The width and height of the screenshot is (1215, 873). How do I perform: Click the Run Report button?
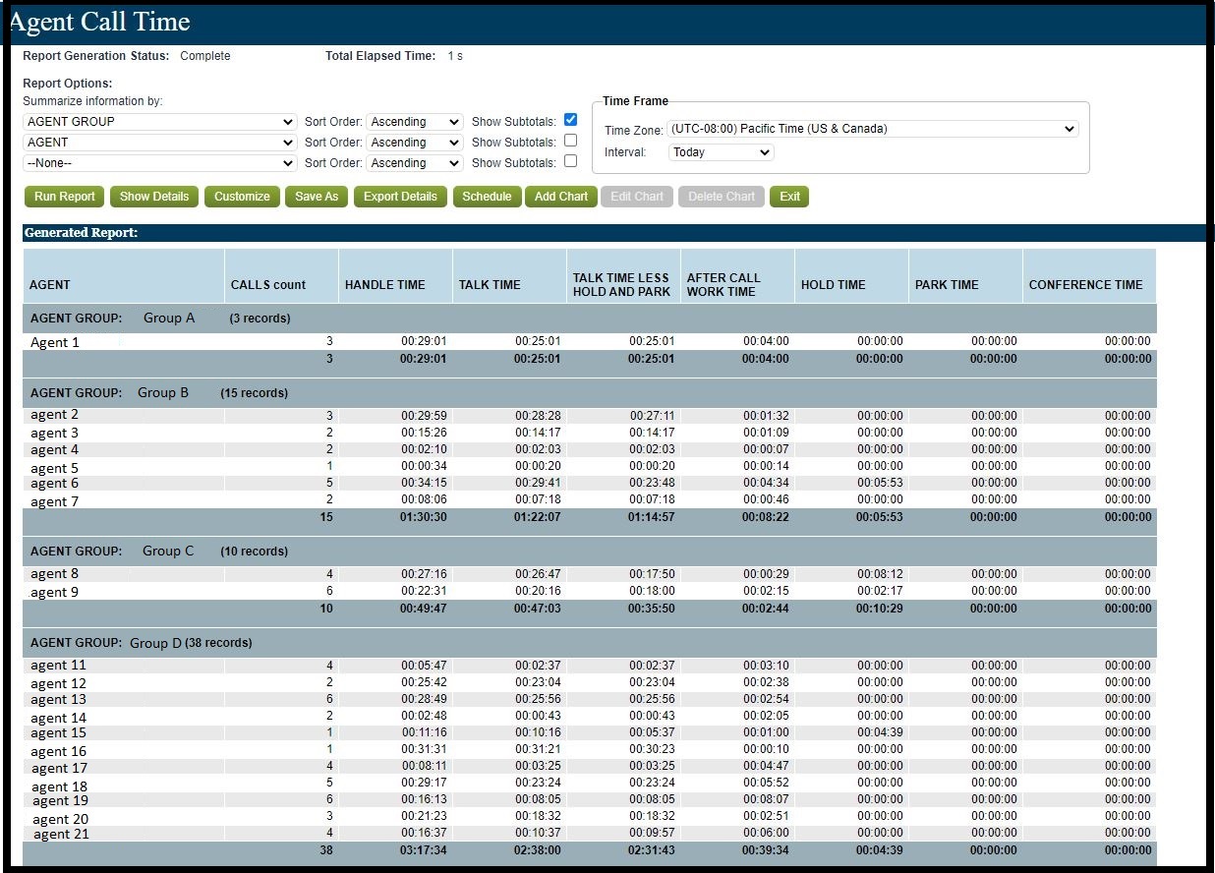65,197
